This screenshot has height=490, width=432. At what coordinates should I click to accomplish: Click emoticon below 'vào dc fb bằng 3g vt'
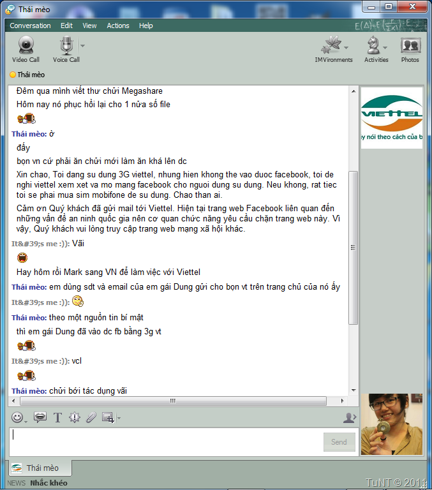click(26, 346)
